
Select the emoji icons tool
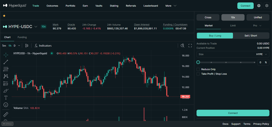coord(6,105)
